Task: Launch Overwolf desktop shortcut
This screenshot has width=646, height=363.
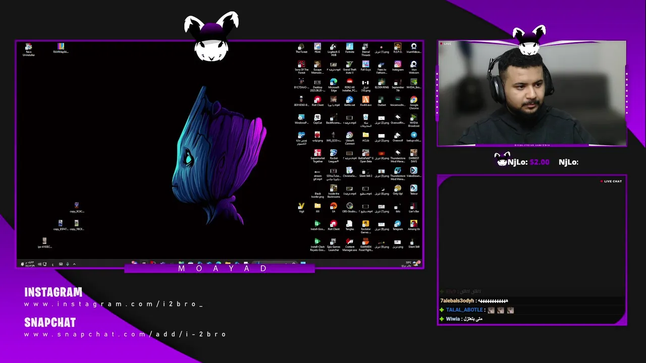Action: (398, 137)
